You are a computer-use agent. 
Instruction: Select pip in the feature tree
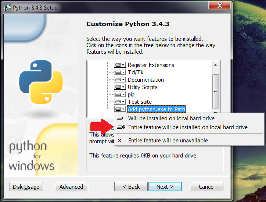tap(131, 95)
